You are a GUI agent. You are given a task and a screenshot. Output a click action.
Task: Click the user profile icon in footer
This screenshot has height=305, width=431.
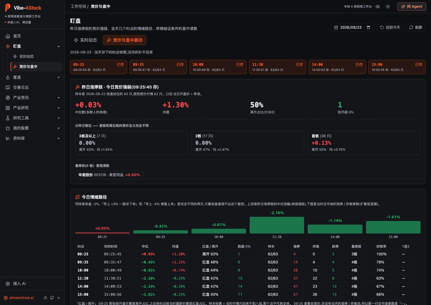pyautogui.click(x=45, y=298)
